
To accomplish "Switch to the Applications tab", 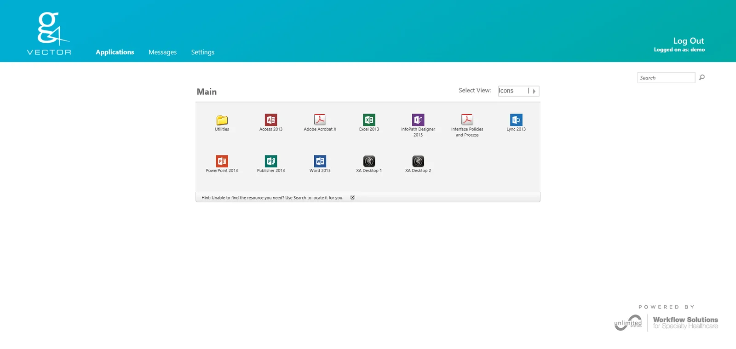I will pos(115,52).
